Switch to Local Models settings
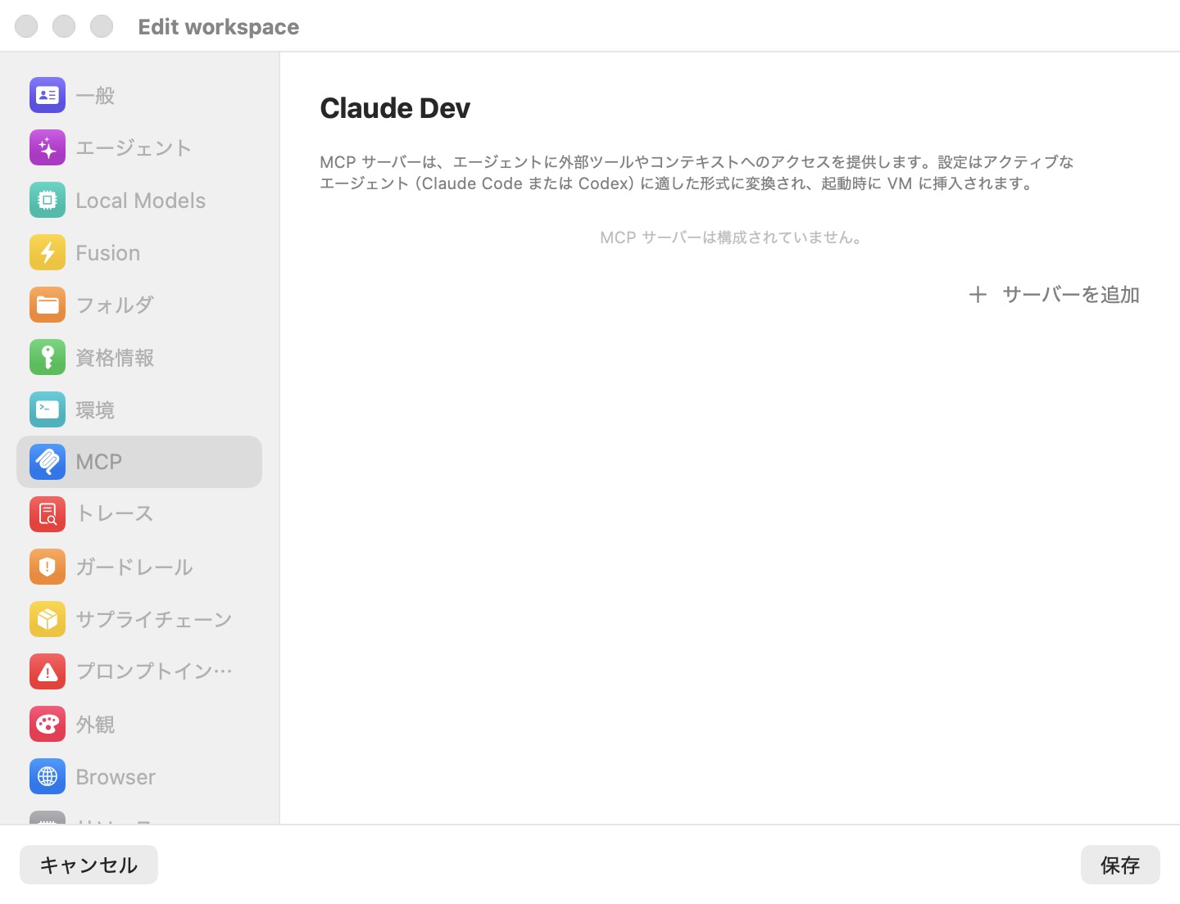 coord(139,200)
